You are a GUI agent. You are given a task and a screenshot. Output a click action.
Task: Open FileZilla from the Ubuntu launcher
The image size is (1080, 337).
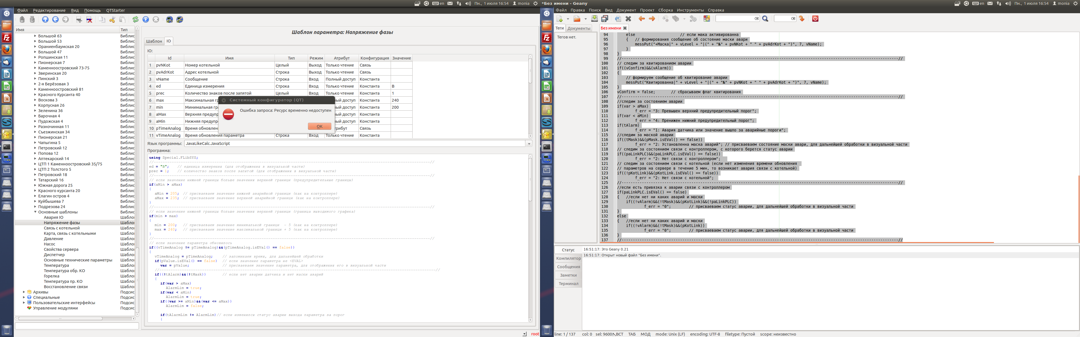(x=7, y=38)
